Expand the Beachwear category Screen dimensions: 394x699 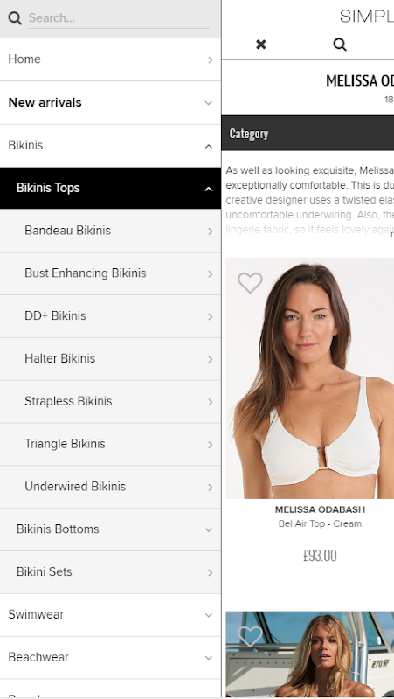pos(208,658)
